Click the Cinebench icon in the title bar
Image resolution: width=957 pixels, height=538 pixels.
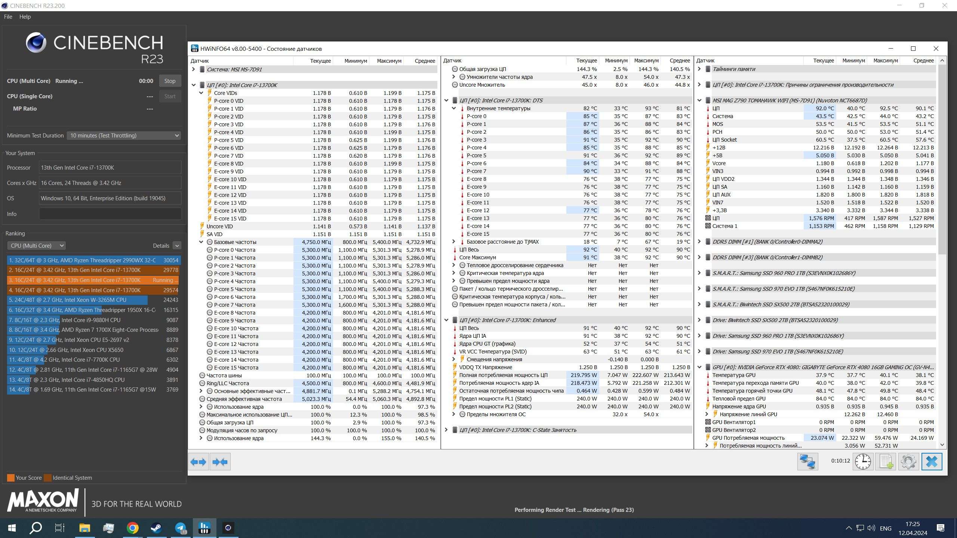coord(4,6)
